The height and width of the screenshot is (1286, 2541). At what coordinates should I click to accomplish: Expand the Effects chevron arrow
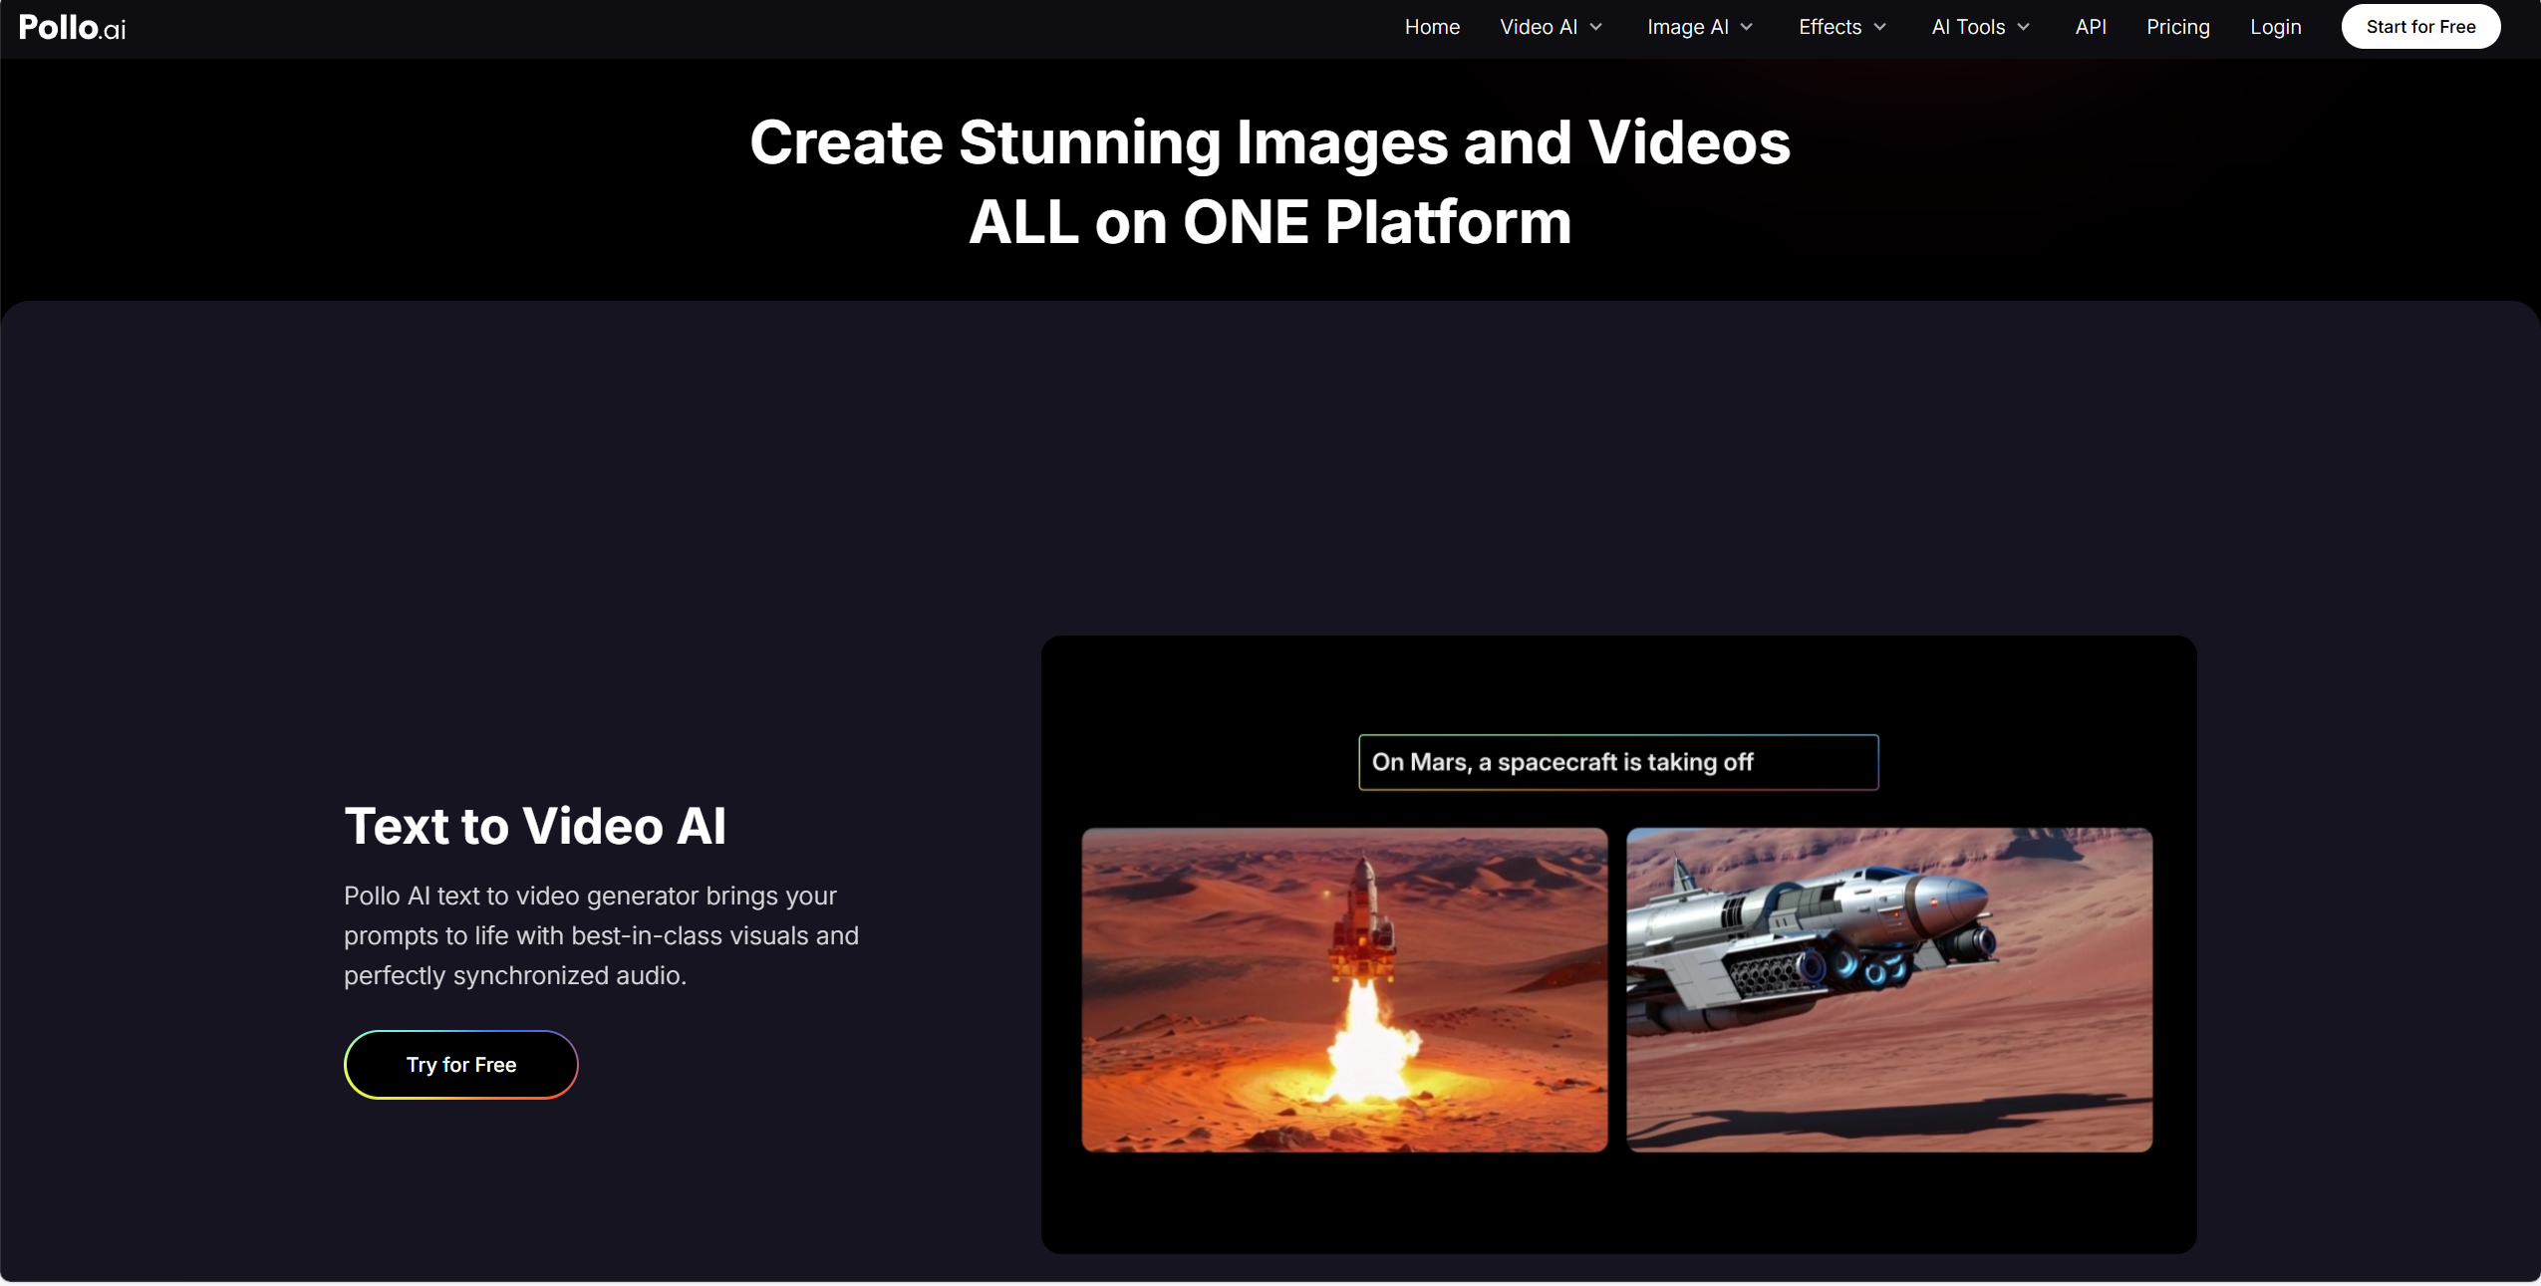pyautogui.click(x=1879, y=27)
